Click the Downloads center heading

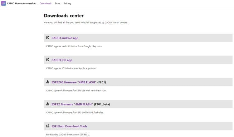[64, 16]
